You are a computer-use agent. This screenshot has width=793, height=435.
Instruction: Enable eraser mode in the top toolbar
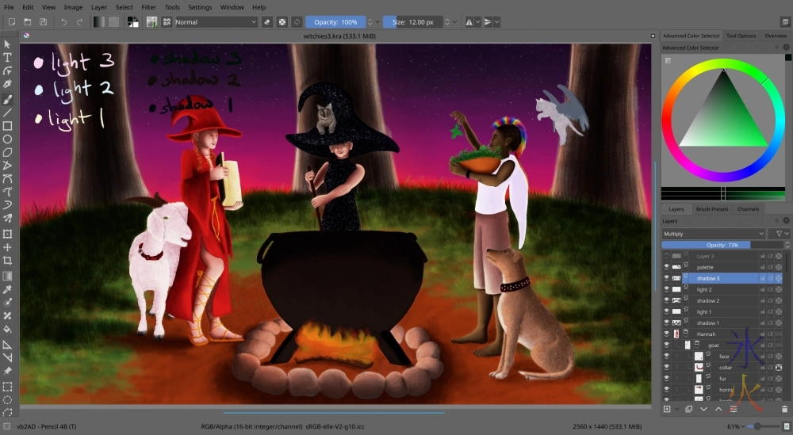(x=266, y=22)
